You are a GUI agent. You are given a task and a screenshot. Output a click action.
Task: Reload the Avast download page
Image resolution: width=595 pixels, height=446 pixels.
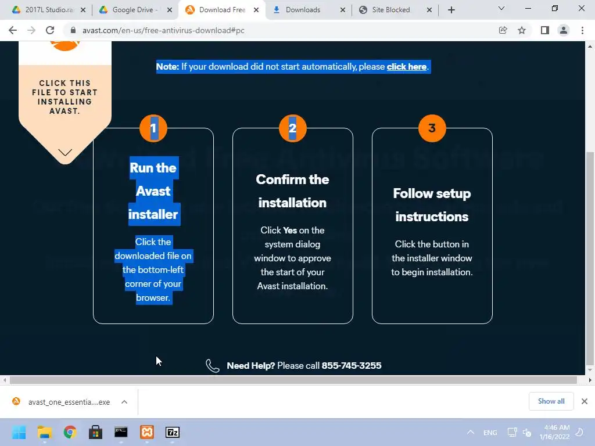point(50,30)
